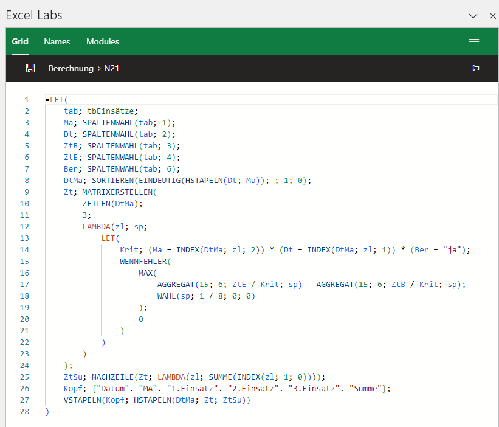Click EINDEUTIG function on line 8
Screen dimensions: 499x427
coord(159,181)
